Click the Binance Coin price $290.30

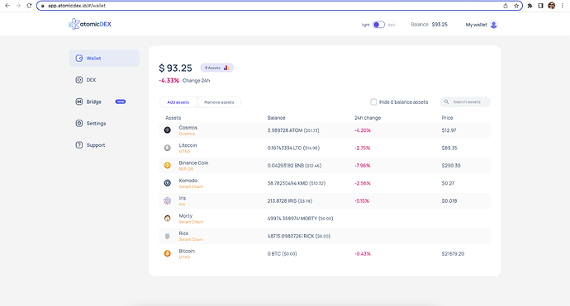click(451, 166)
